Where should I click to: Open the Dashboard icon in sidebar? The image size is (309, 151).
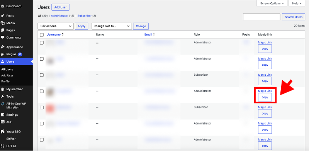coord(3,6)
